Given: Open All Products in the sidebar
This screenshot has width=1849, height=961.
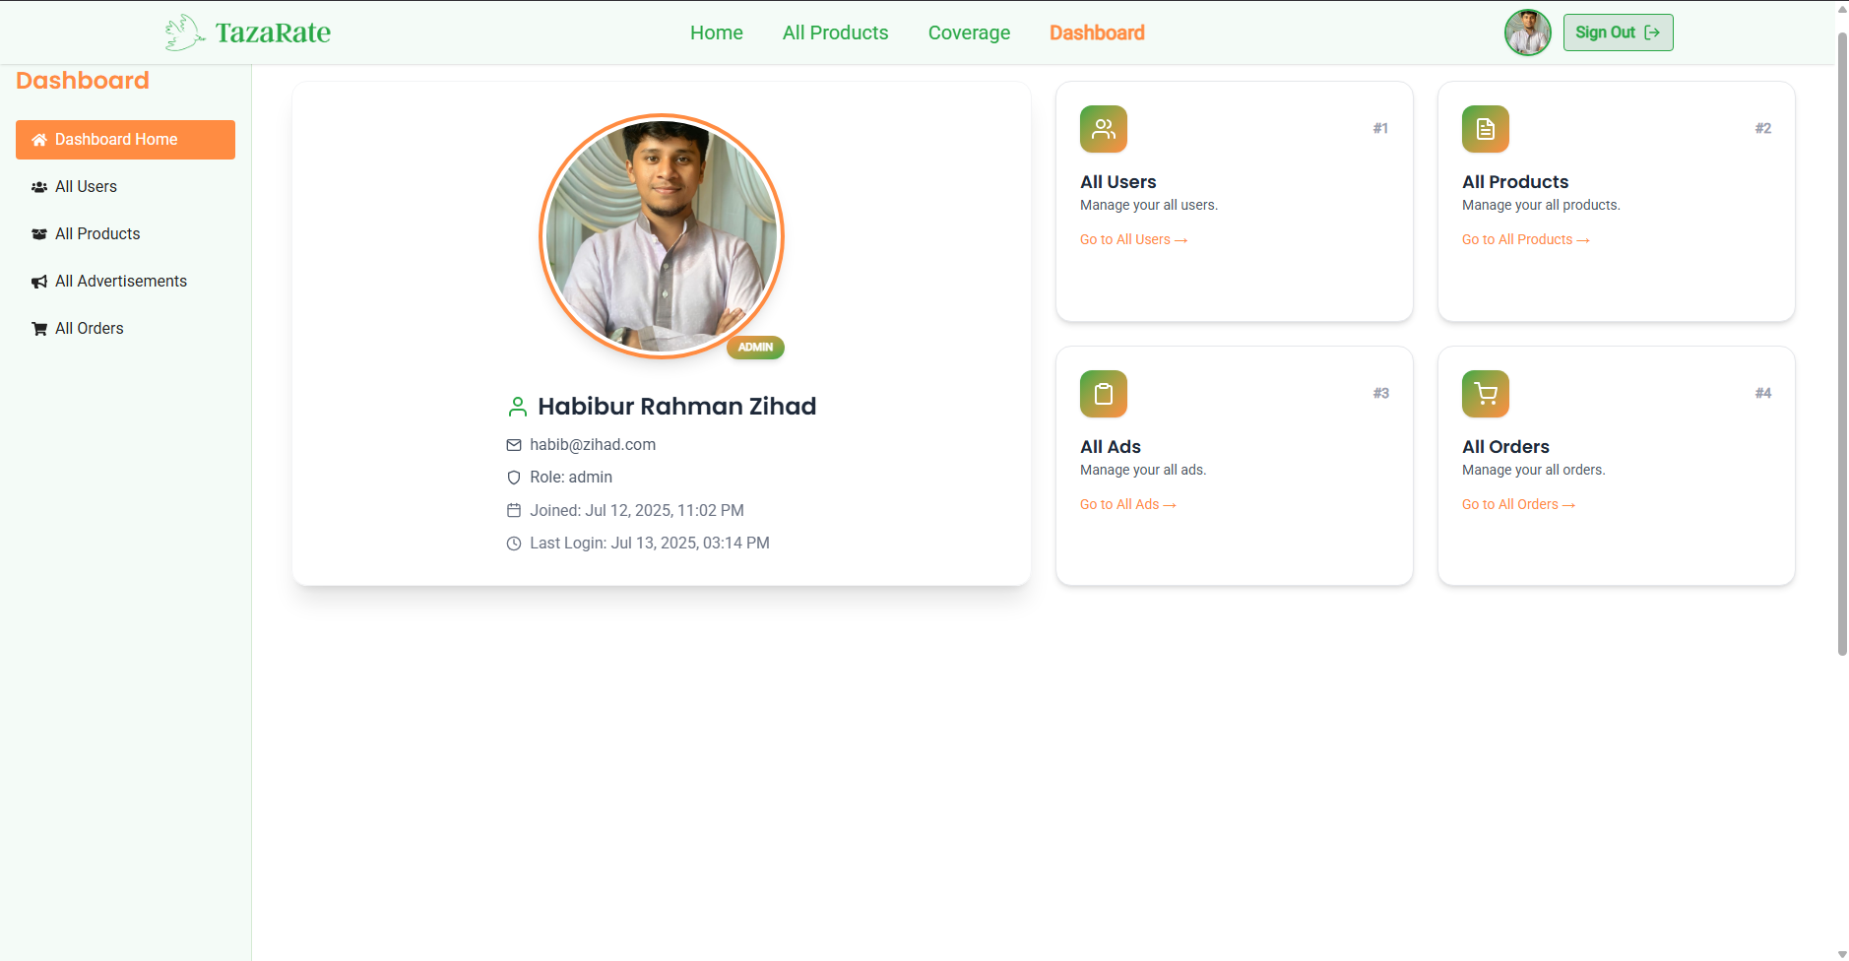Looking at the screenshot, I should tap(125, 234).
